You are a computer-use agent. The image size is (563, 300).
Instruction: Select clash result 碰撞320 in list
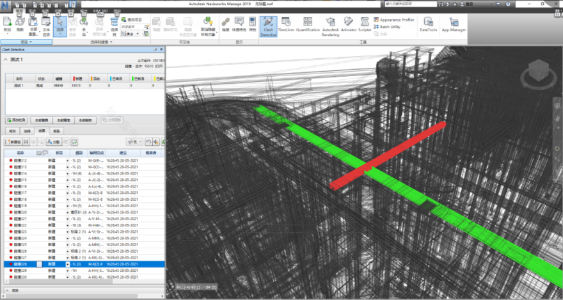pos(19,212)
